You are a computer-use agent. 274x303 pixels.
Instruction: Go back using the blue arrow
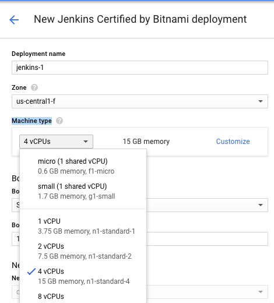pos(14,20)
